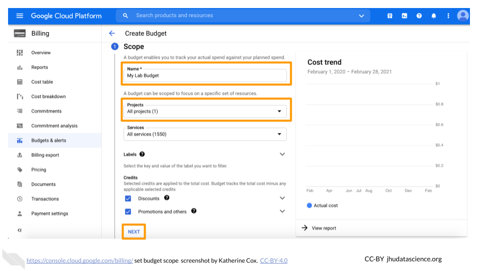Image resolution: width=482 pixels, height=271 pixels.
Task: Click the Reports bar chart icon
Action: pyautogui.click(x=20, y=67)
